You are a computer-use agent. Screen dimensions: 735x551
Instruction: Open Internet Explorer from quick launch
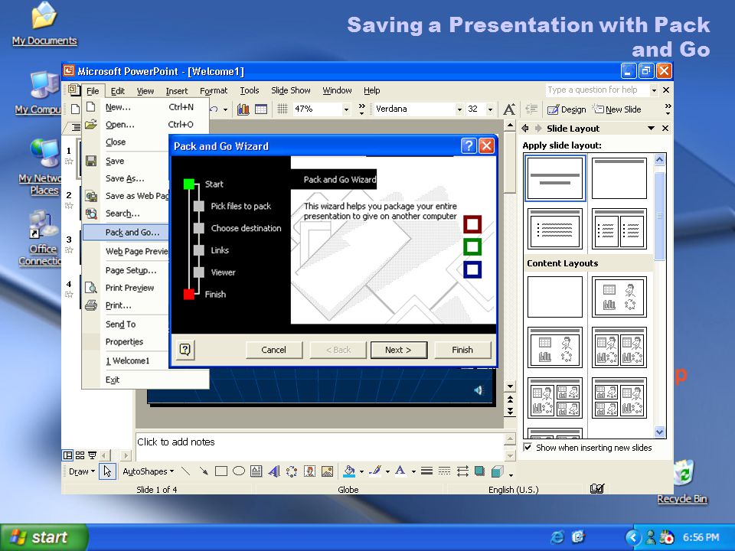557,537
